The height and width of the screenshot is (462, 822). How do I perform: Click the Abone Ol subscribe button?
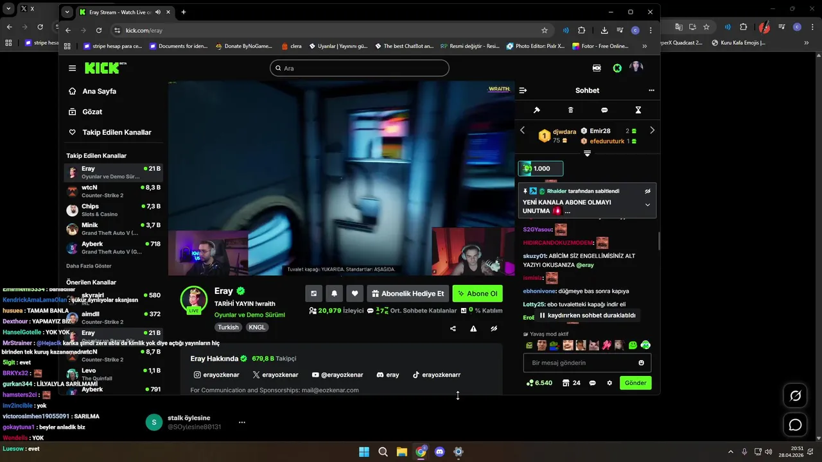coord(477,293)
